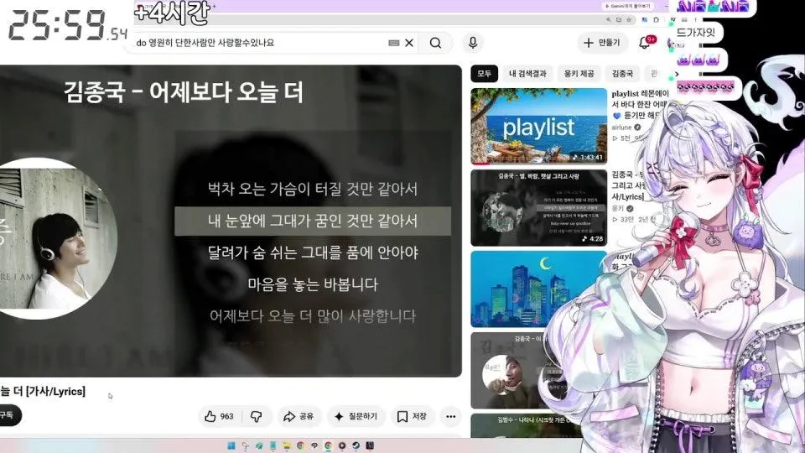Click the video title [가사/Lyrics]
Viewport: 805px width, 453px height.
43,392
